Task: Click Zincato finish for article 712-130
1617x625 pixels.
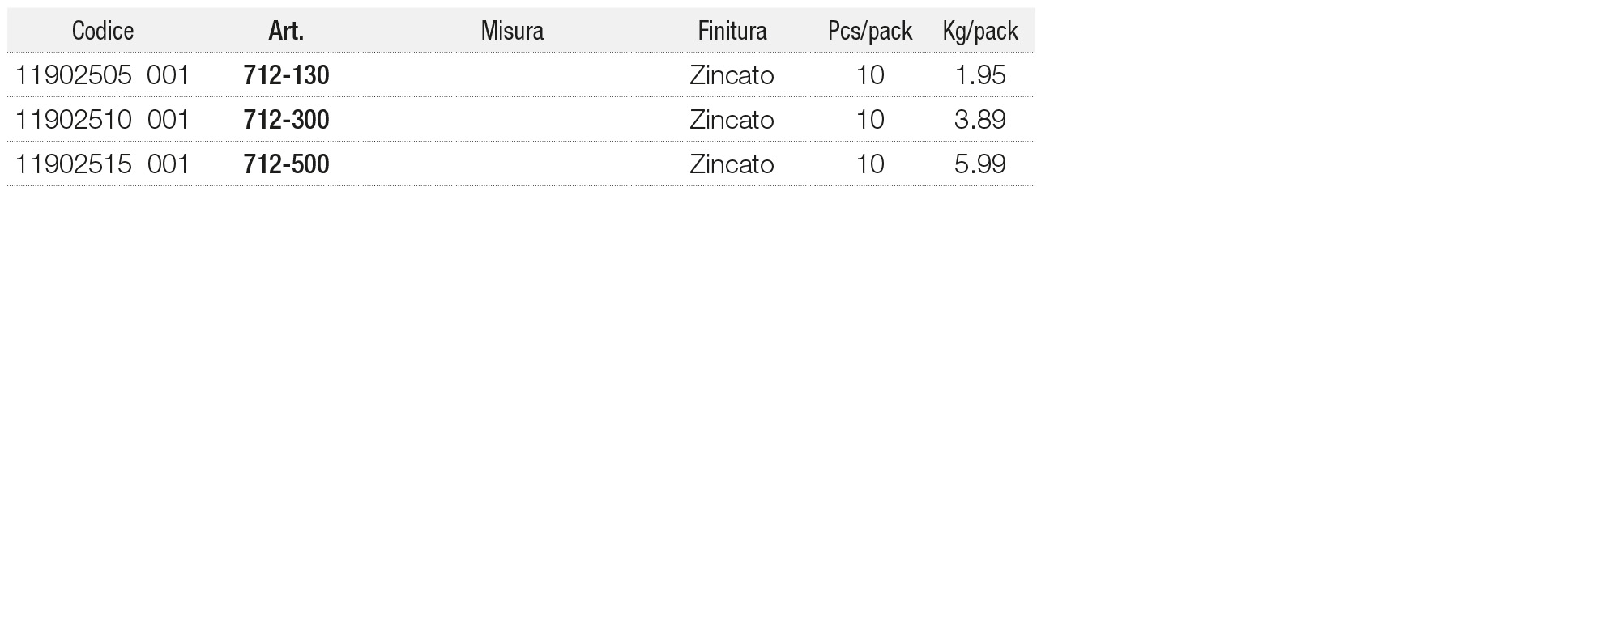Action: [x=732, y=75]
